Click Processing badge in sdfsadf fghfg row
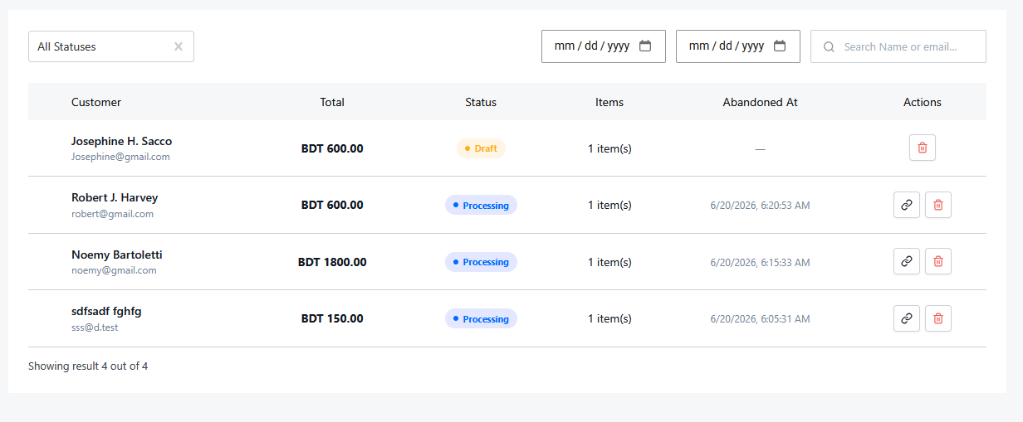The width and height of the screenshot is (1023, 422). tap(481, 318)
